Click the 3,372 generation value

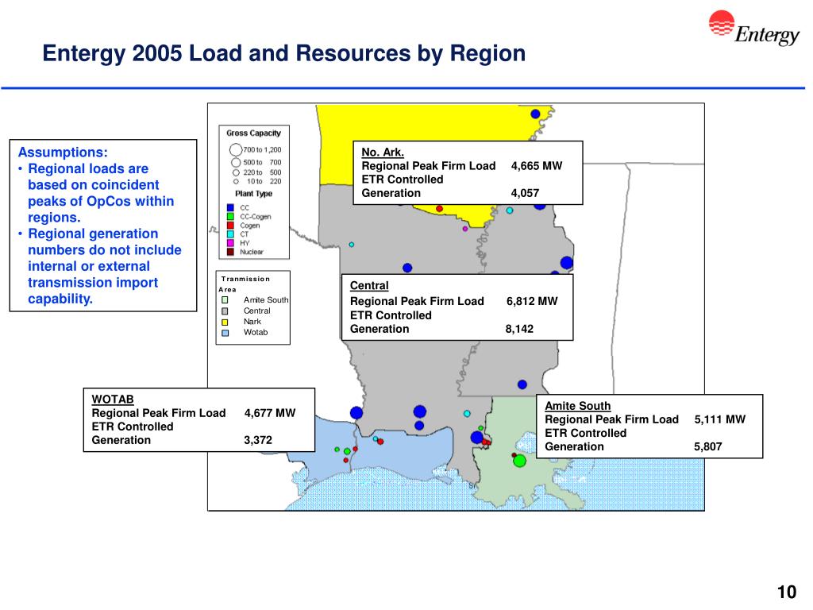click(258, 440)
